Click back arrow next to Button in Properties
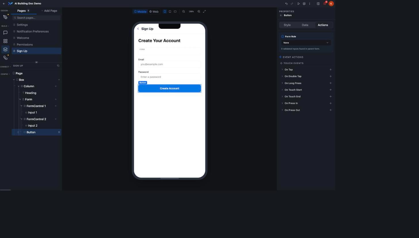This screenshot has height=238, width=419. [x=281, y=15]
